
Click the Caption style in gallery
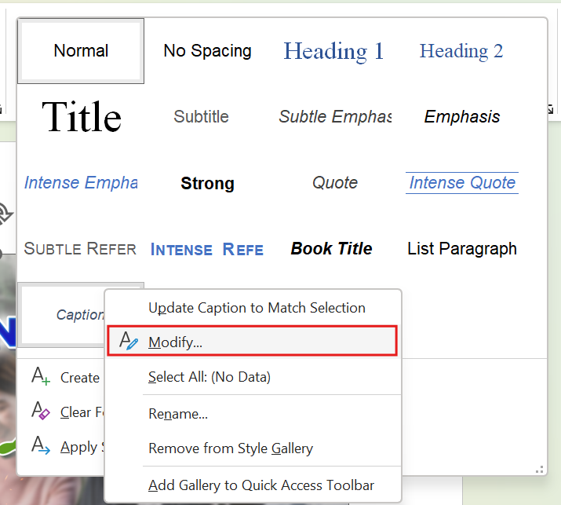click(63, 315)
